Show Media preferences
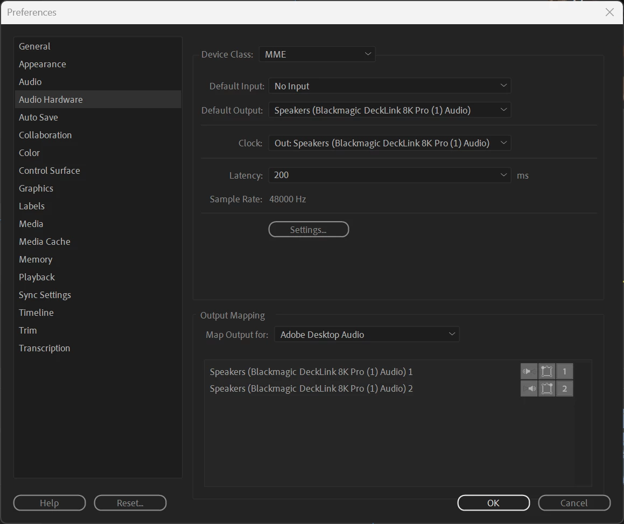 click(x=98, y=224)
